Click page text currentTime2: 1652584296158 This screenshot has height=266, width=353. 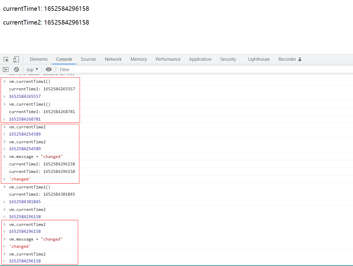click(46, 22)
